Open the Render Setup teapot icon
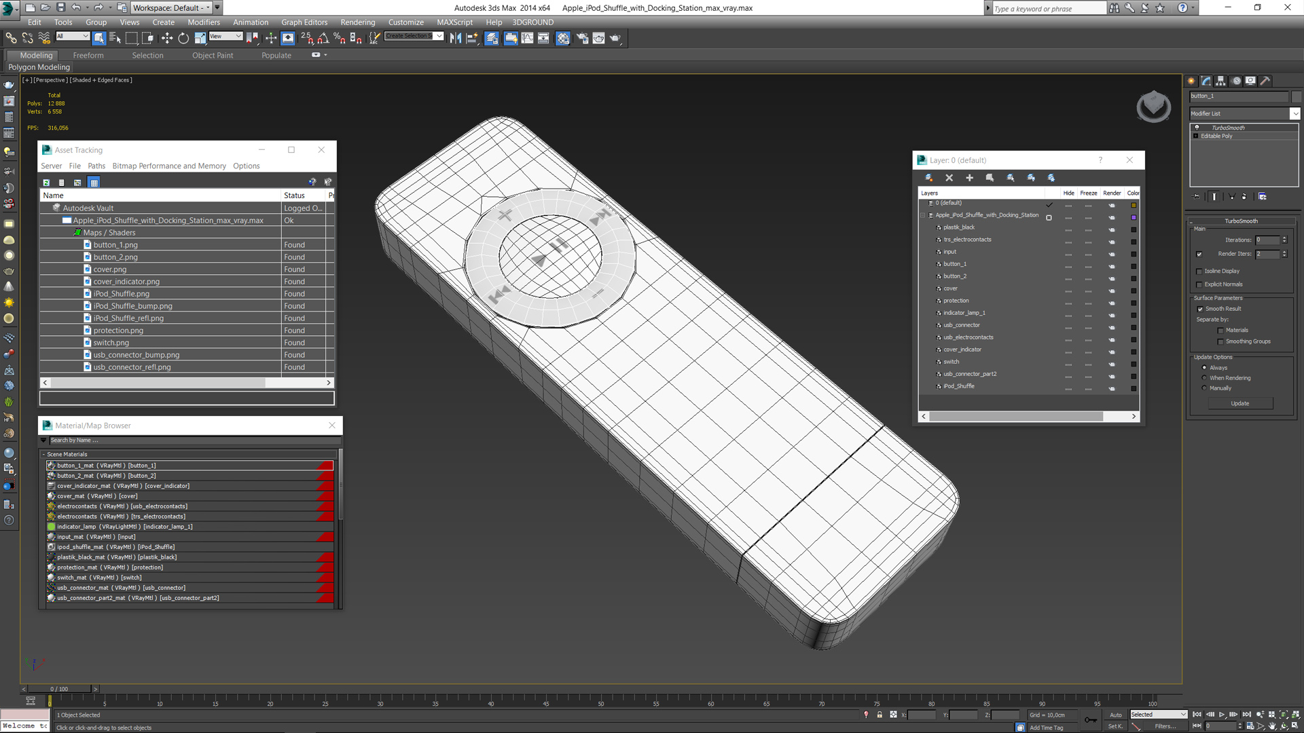The height and width of the screenshot is (733, 1304). pos(582,38)
